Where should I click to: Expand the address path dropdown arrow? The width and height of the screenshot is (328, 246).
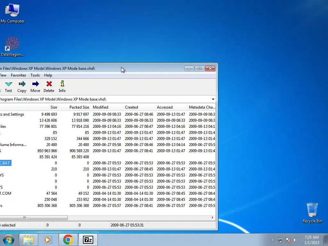click(213, 99)
